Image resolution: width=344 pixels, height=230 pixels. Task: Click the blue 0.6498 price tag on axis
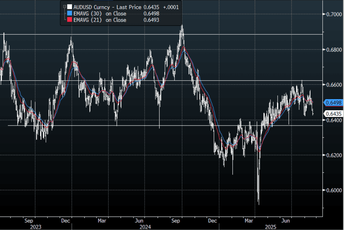coord(333,103)
